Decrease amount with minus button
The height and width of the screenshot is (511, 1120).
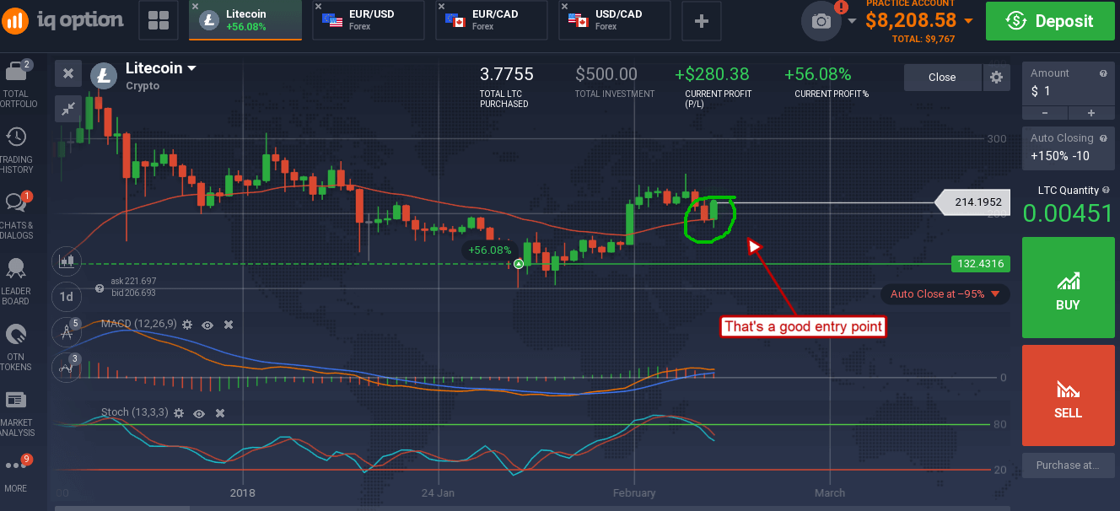pos(1045,113)
